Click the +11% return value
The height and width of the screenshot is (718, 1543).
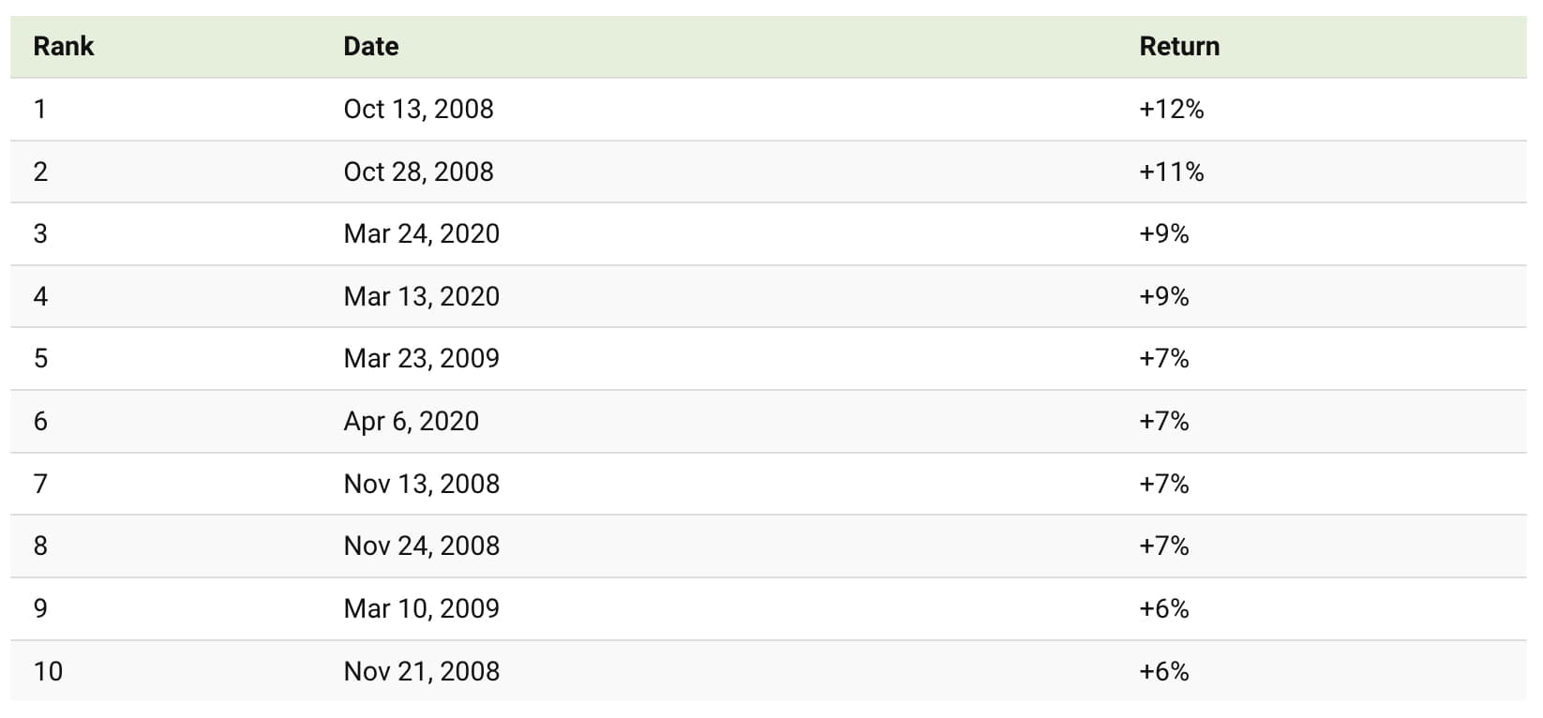[x=1171, y=172]
